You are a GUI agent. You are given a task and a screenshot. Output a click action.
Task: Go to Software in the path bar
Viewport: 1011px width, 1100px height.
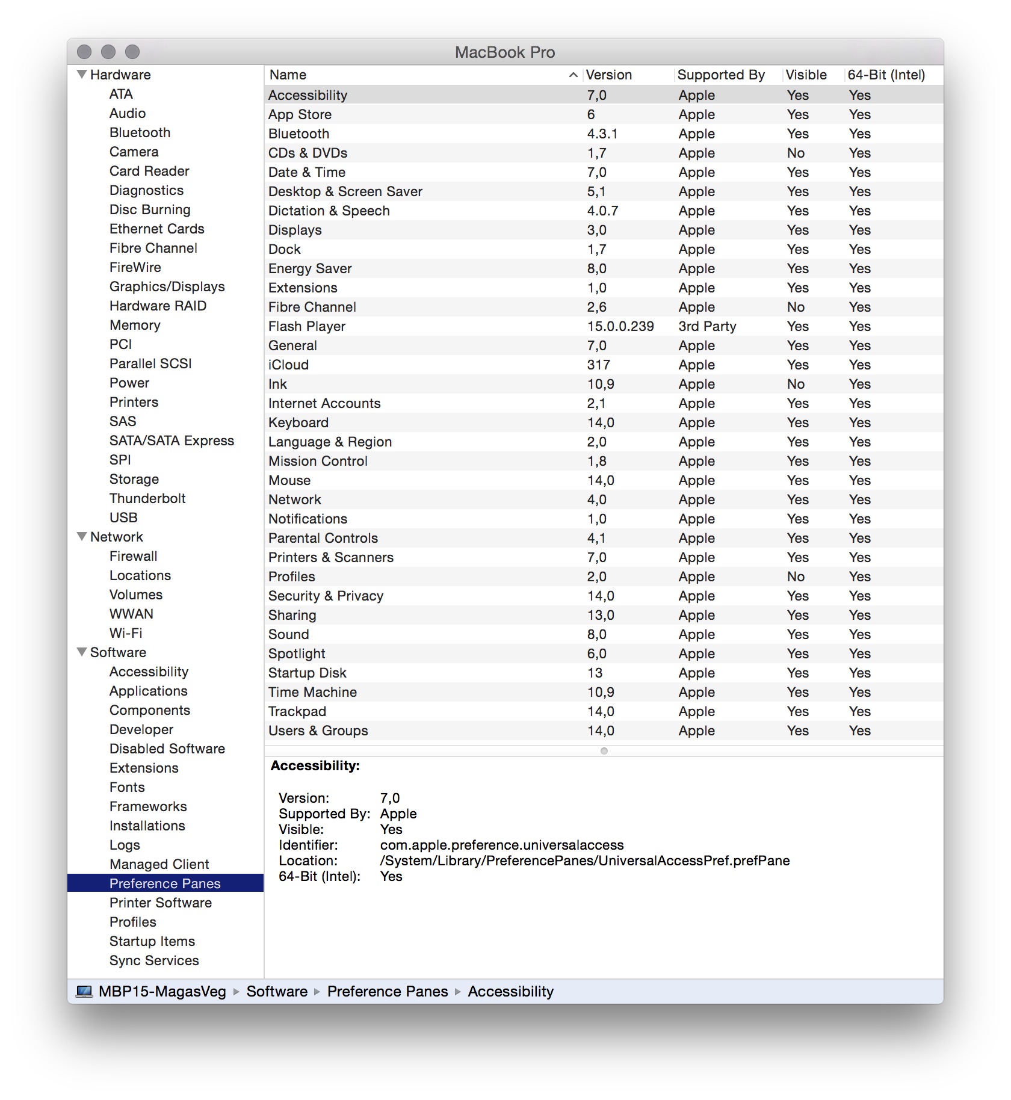[277, 991]
